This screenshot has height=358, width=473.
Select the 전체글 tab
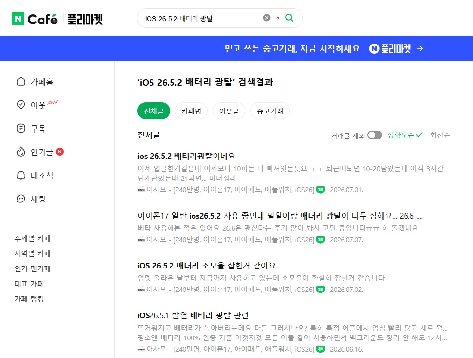pos(153,111)
